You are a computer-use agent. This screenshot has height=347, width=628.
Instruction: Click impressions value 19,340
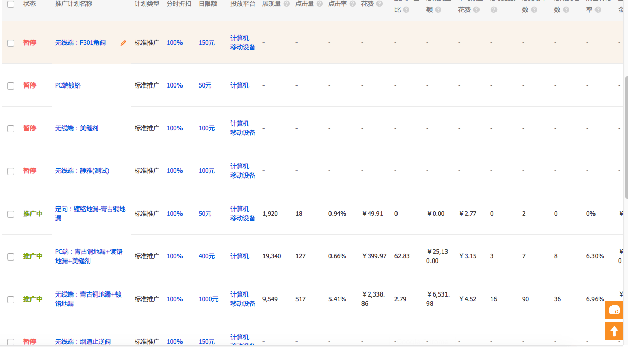pyautogui.click(x=272, y=256)
